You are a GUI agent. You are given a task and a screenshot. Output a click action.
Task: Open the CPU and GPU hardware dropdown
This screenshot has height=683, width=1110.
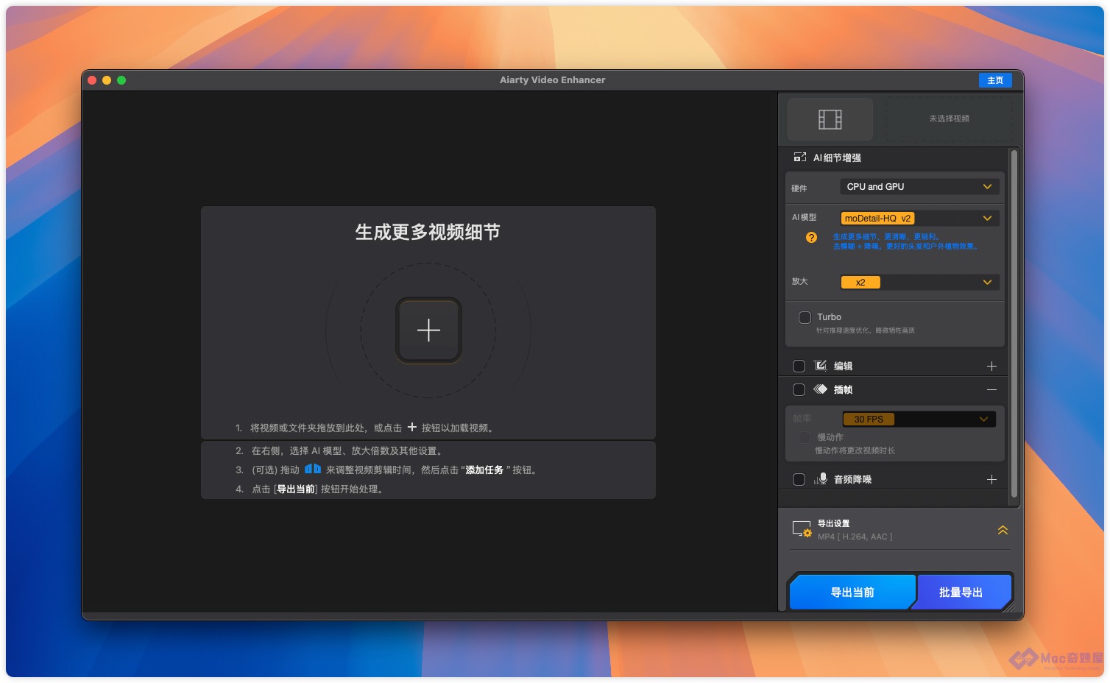[x=919, y=187]
